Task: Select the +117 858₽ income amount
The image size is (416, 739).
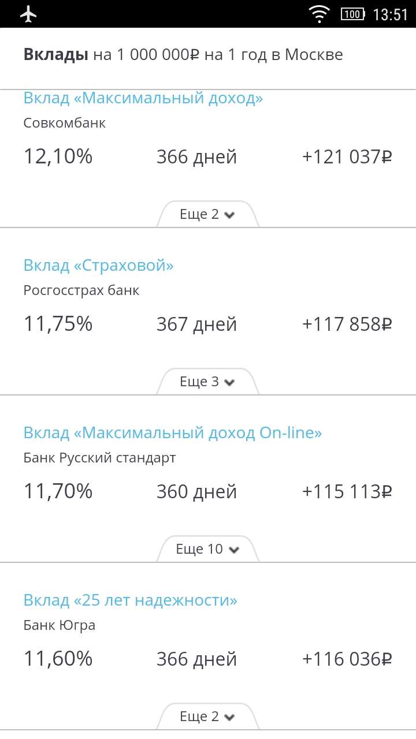Action: tap(347, 324)
